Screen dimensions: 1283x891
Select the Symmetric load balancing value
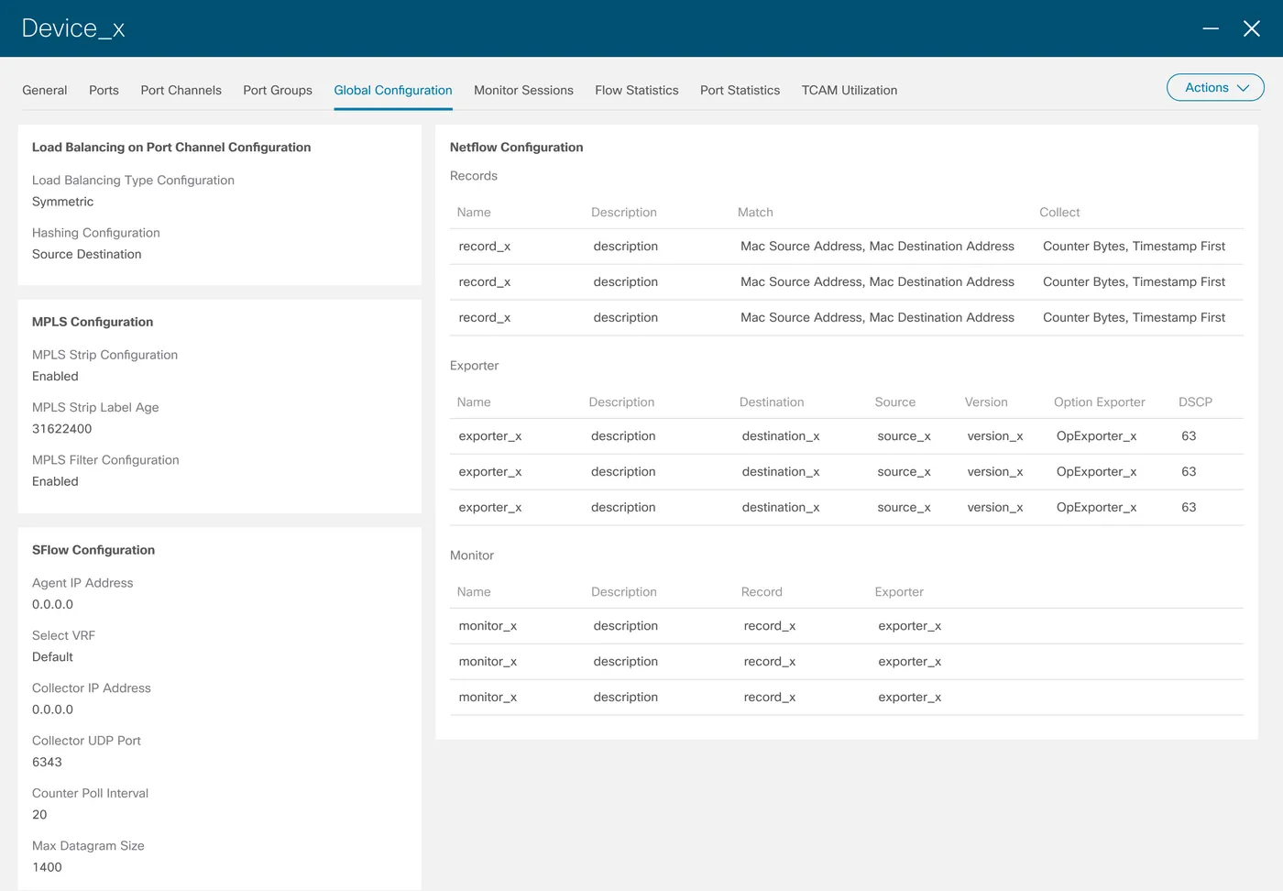[x=62, y=202]
